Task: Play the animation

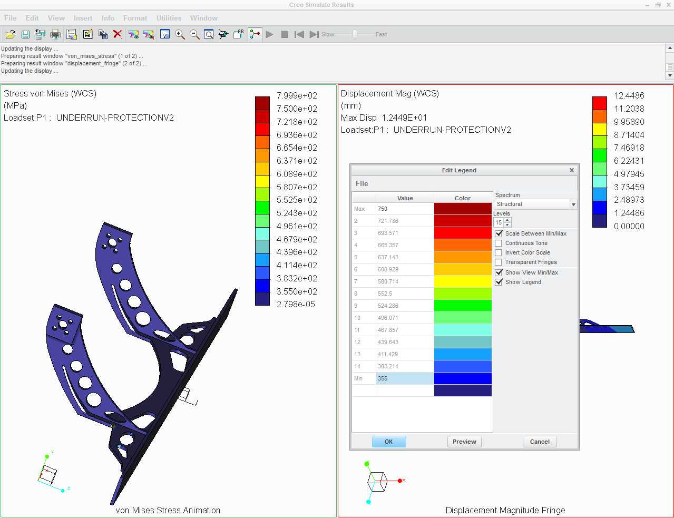Action: pyautogui.click(x=270, y=34)
